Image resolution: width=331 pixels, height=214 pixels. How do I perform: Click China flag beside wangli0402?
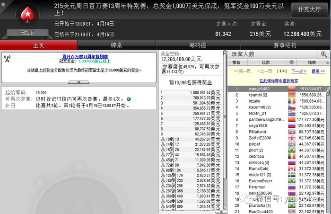[x=292, y=89]
